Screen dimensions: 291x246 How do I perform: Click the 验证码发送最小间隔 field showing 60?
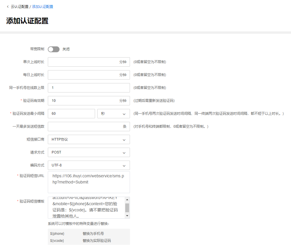71,113
